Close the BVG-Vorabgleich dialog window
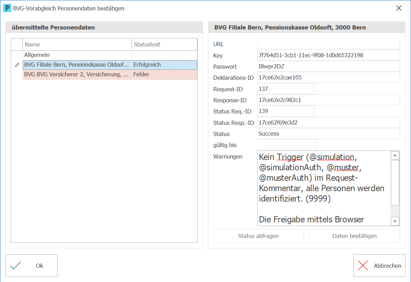 (399, 8)
